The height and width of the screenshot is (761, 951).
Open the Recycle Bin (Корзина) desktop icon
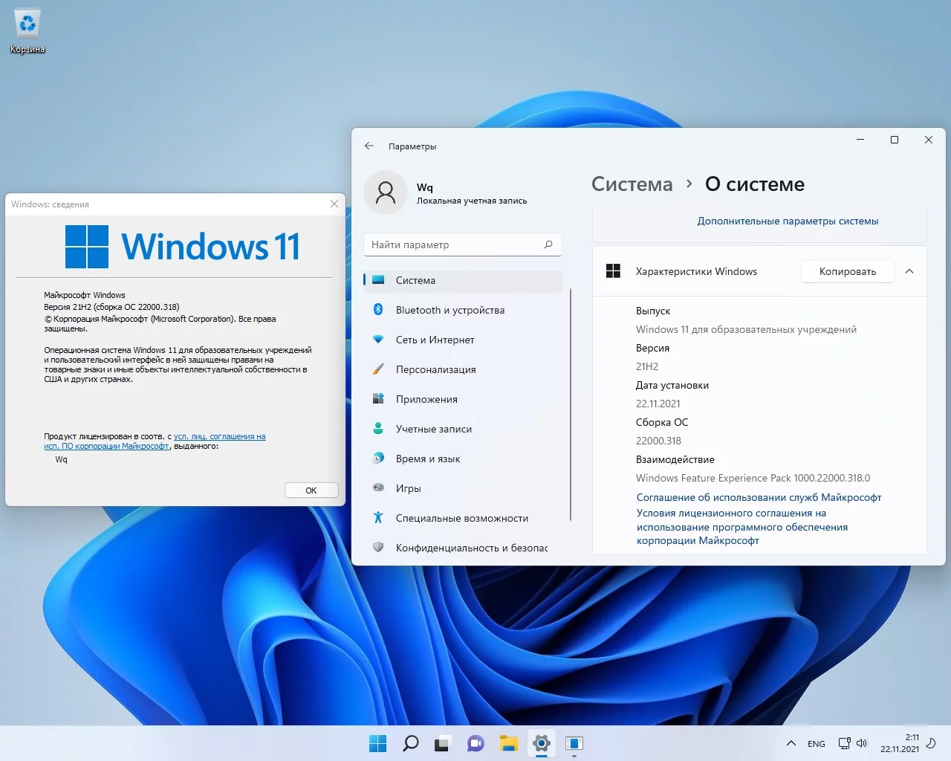(27, 31)
